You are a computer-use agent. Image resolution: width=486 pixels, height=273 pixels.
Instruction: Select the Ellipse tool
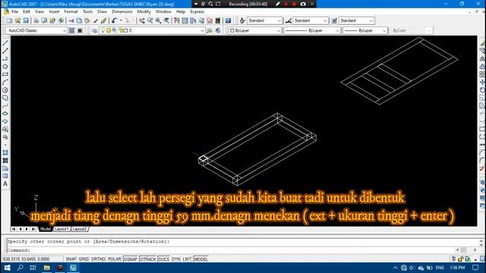[x=5, y=114]
